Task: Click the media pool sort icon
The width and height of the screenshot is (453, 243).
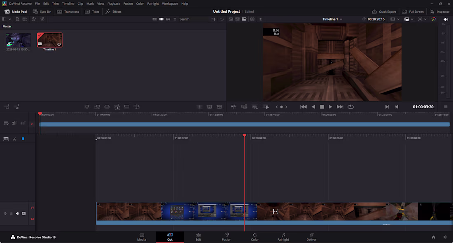Action: click(x=213, y=19)
